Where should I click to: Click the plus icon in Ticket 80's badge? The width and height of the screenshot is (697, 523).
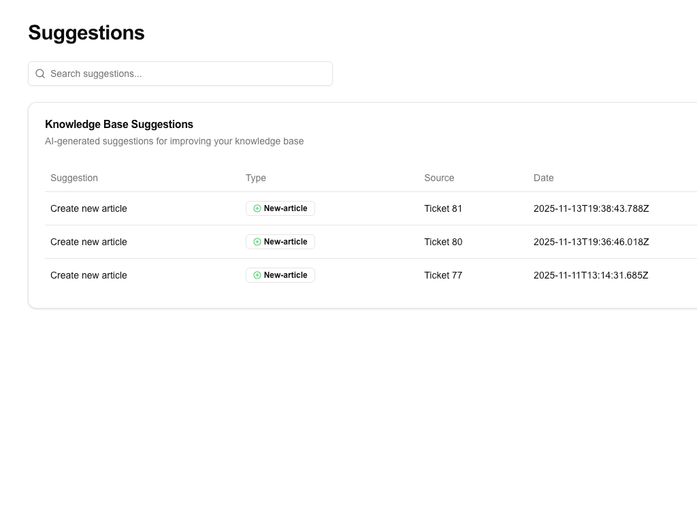(257, 242)
